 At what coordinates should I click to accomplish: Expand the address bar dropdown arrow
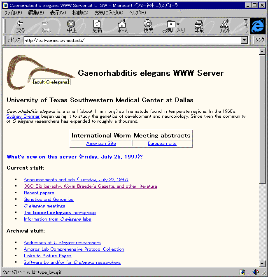[245, 40]
